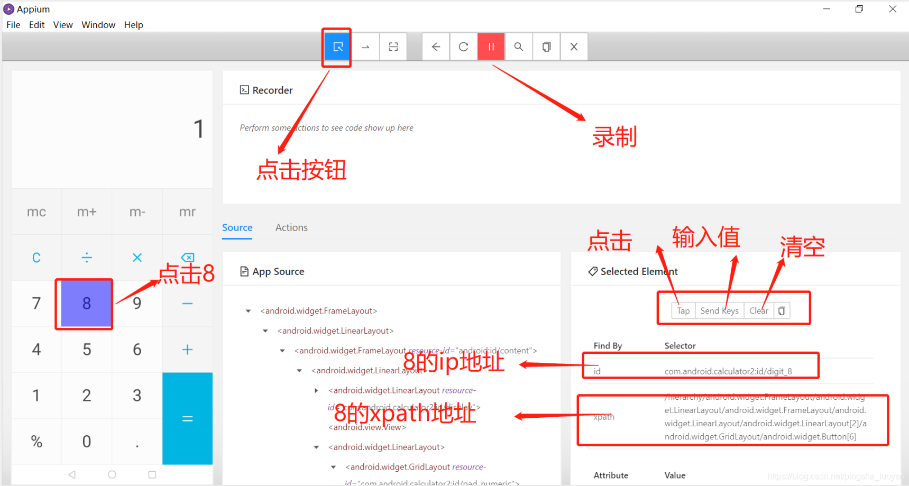Copy selected element attributes icon

[x=782, y=310]
